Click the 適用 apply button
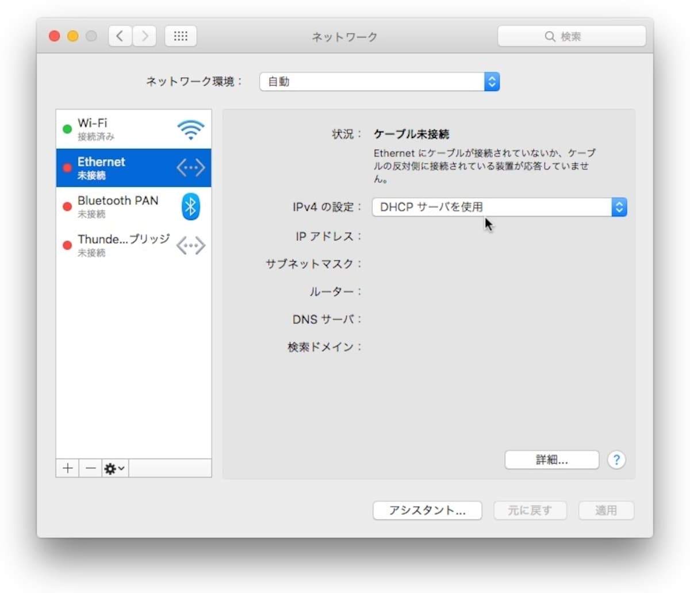690x593 pixels. 606,510
